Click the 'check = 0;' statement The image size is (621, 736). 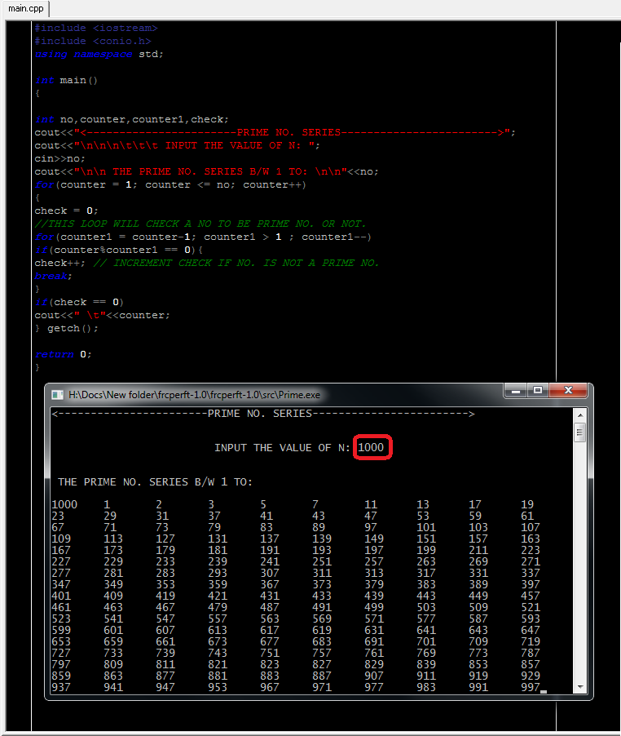pyautogui.click(x=66, y=211)
